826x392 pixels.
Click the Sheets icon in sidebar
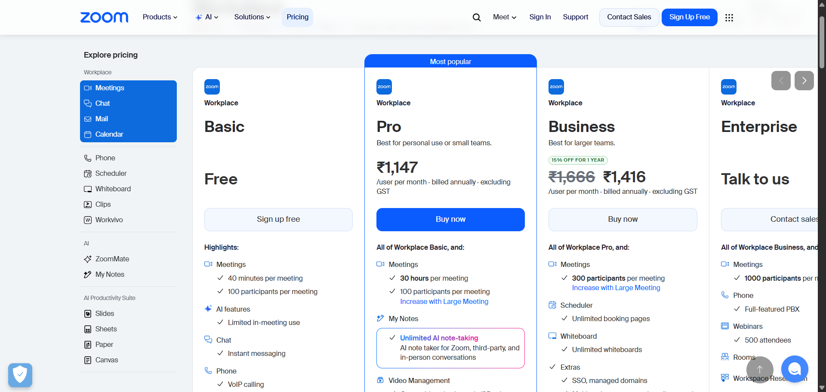click(x=88, y=329)
